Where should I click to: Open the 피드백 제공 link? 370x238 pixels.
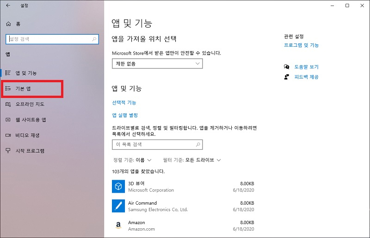[x=306, y=77]
